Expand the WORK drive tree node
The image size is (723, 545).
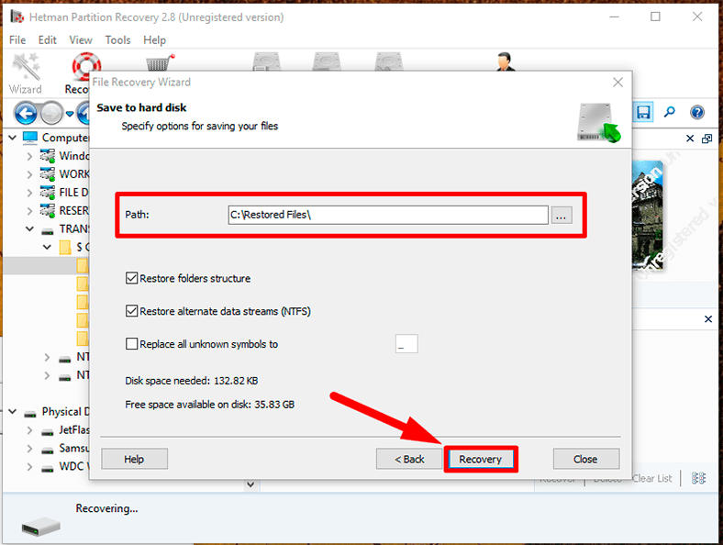pyautogui.click(x=30, y=174)
